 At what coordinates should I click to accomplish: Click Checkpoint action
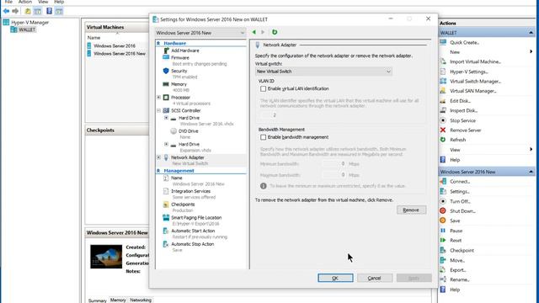(462, 251)
